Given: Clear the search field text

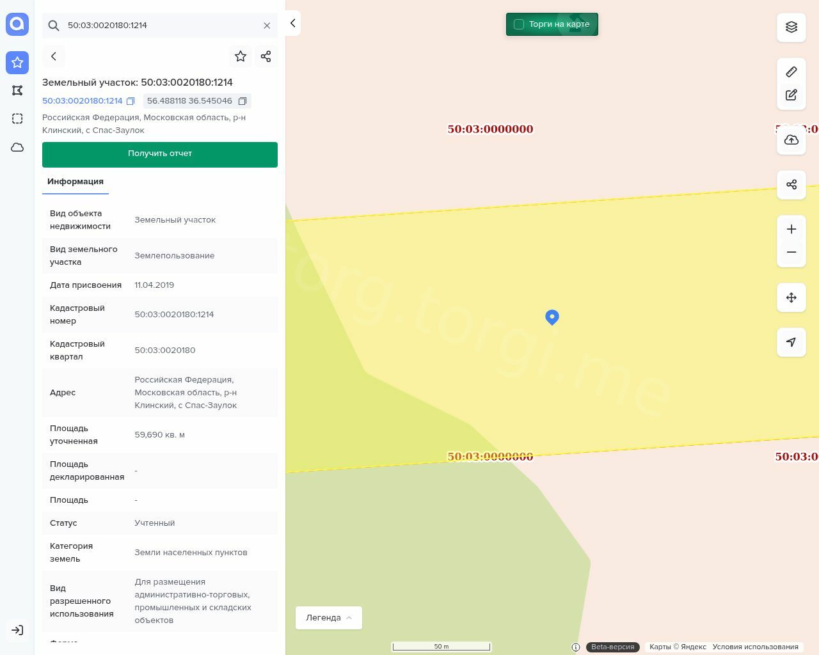Looking at the screenshot, I should tap(267, 26).
